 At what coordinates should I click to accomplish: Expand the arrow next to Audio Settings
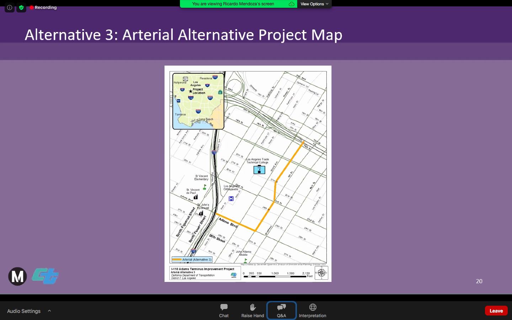pyautogui.click(x=49, y=311)
